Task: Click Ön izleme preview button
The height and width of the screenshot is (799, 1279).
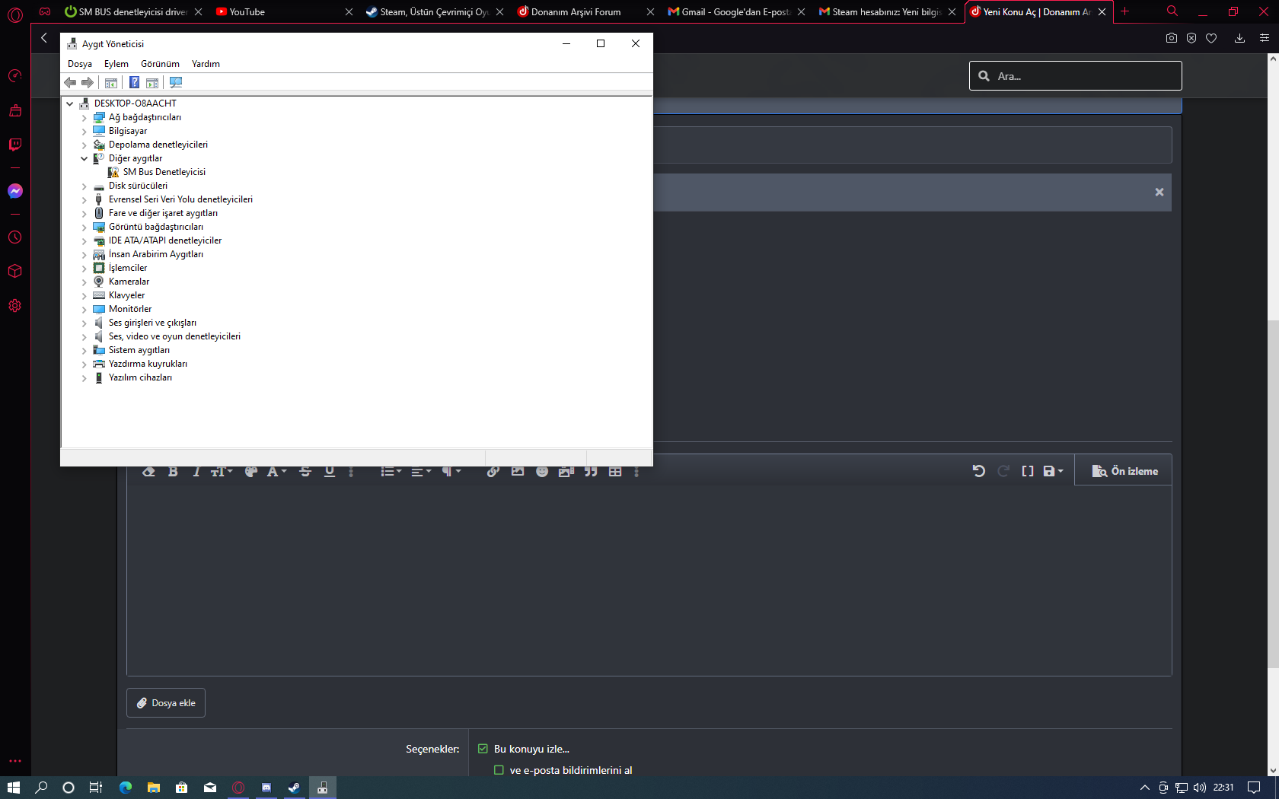Action: click(x=1124, y=471)
